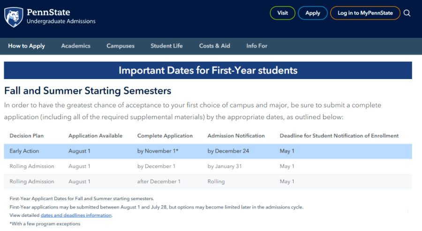Viewport: 422px width, 231px height.
Task: Click the Complete Application column header
Action: tap(165, 136)
